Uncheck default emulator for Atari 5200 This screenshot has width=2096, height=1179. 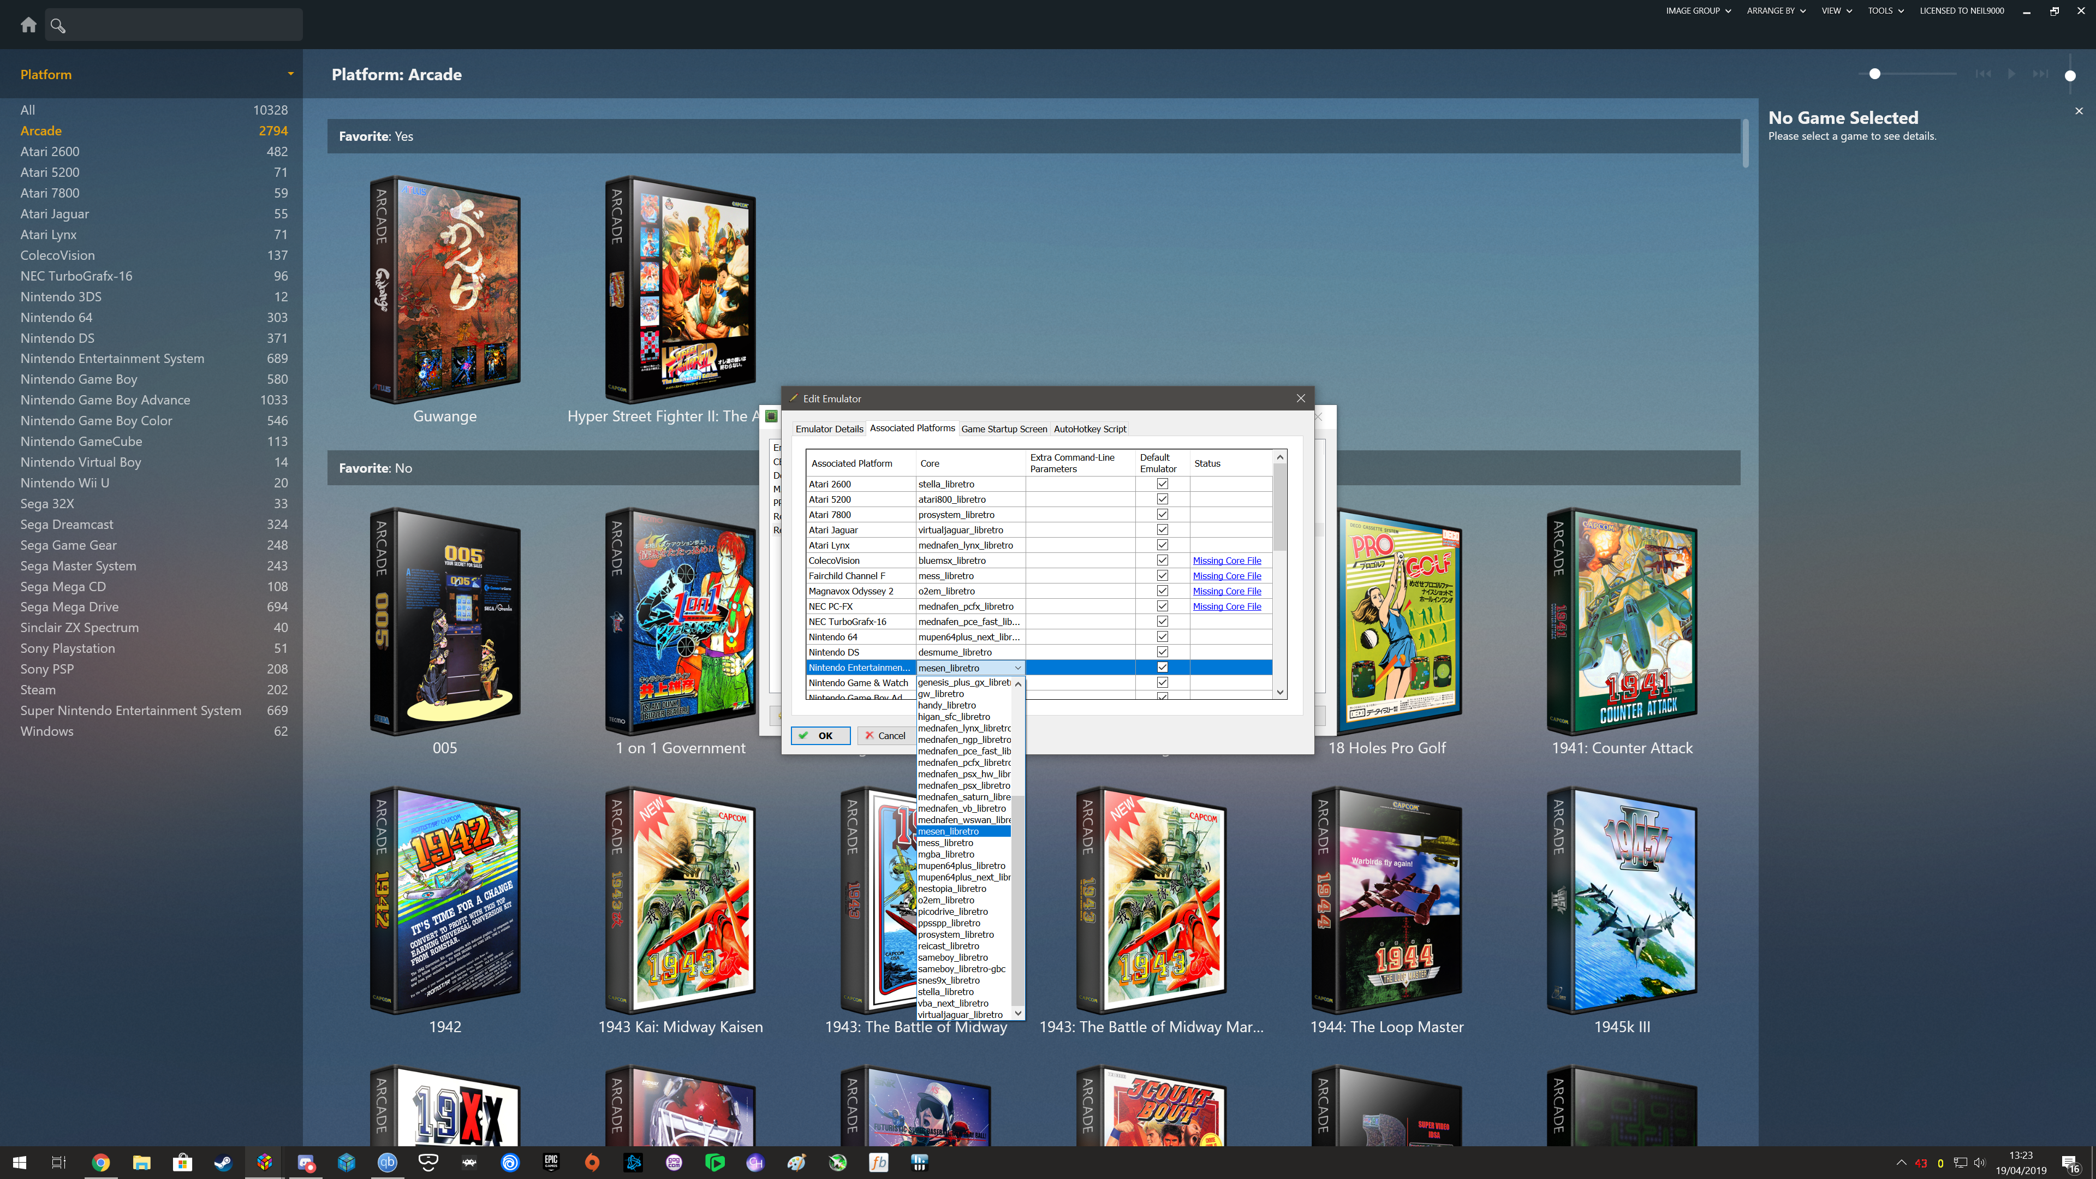point(1162,499)
